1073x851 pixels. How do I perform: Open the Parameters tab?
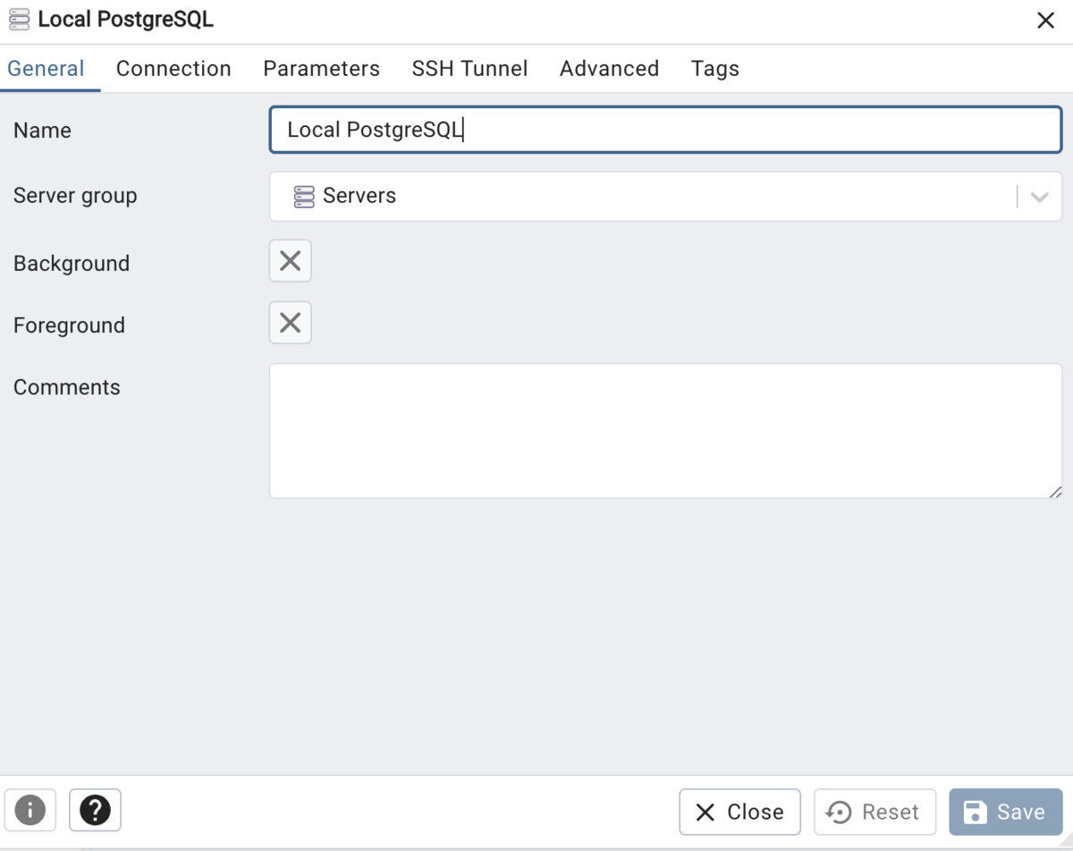pos(321,69)
